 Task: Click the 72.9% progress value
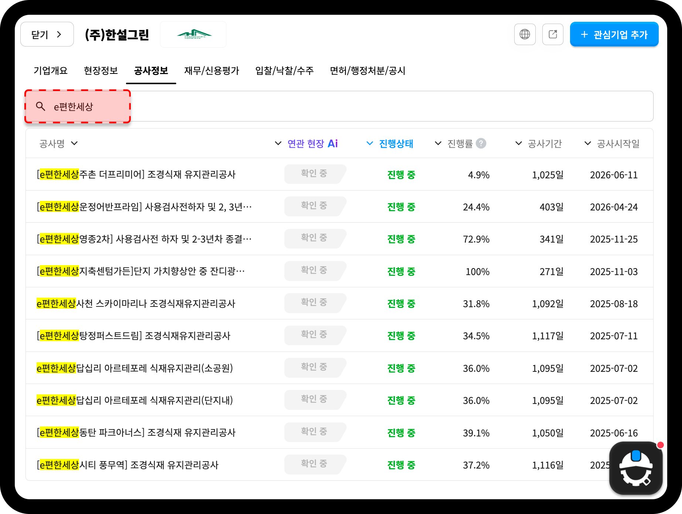(476, 239)
